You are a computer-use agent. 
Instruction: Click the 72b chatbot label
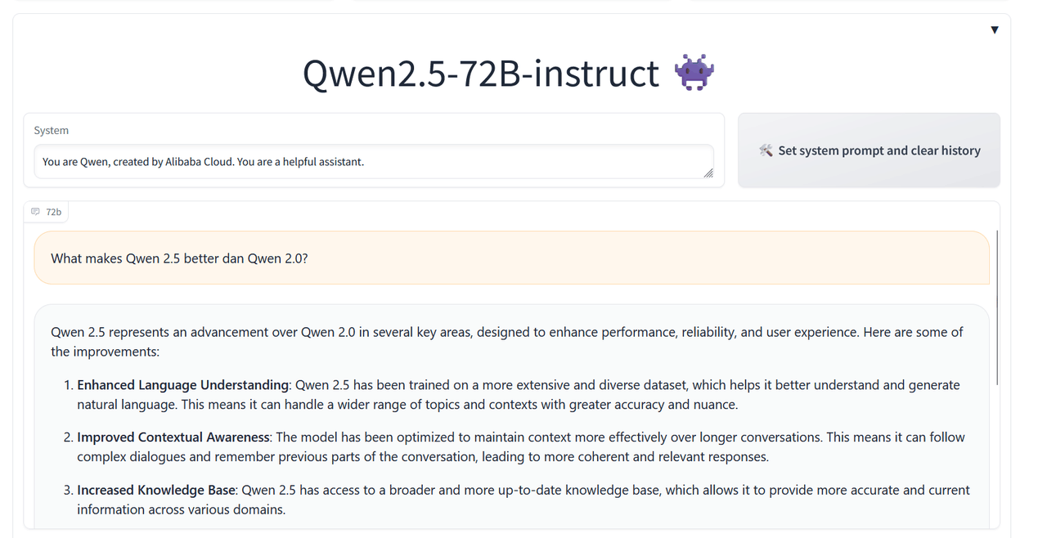click(53, 212)
